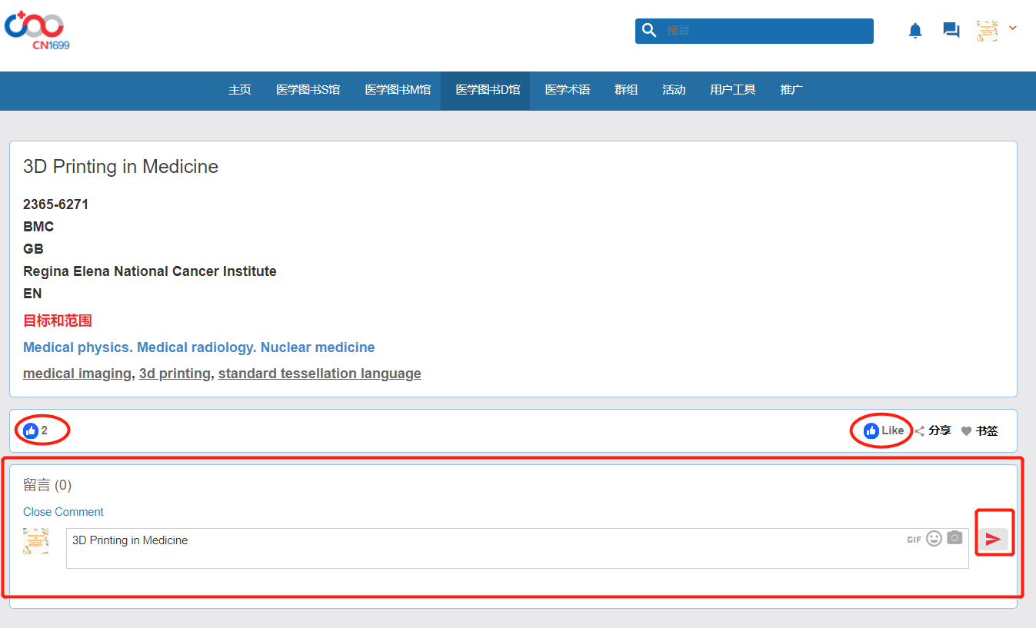Open 用户工具 navigation item

tap(732, 90)
